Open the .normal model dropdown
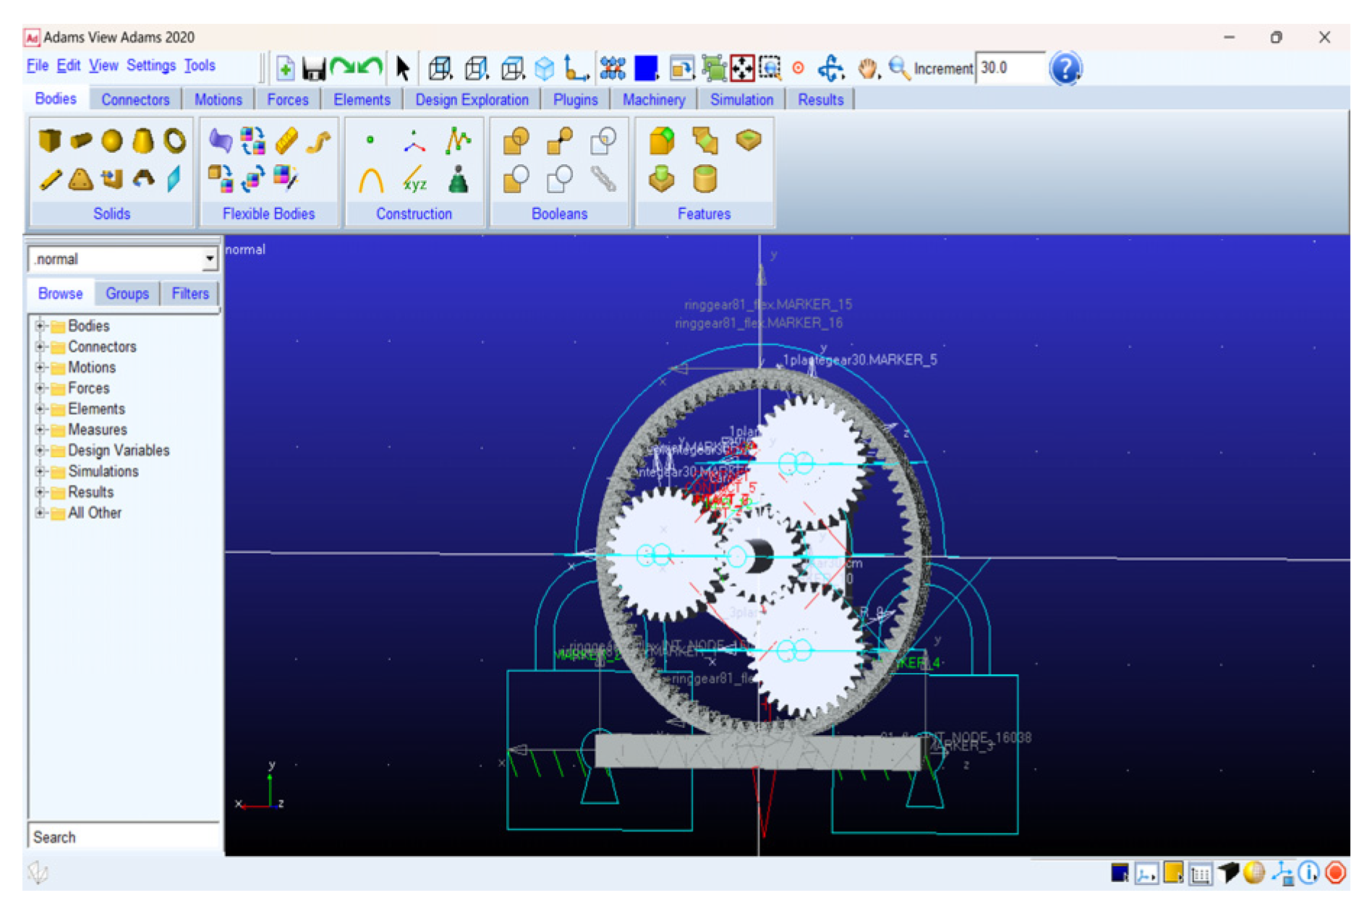Viewport: 1367px width, 911px height. click(209, 258)
